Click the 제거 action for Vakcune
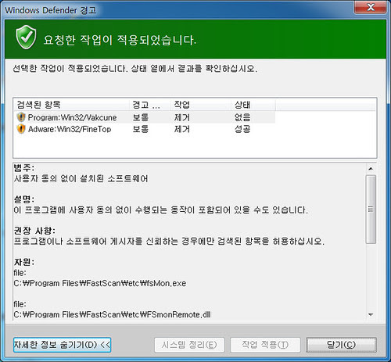Screen dimensions: 391x362 pos(182,117)
